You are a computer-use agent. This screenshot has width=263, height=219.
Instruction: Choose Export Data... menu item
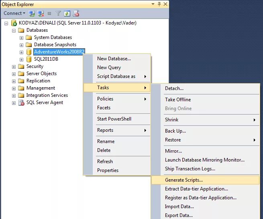(206, 215)
